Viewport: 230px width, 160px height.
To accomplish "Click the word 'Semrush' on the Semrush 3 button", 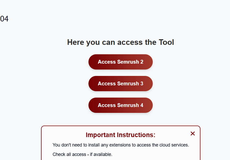I will click(x=128, y=84).
